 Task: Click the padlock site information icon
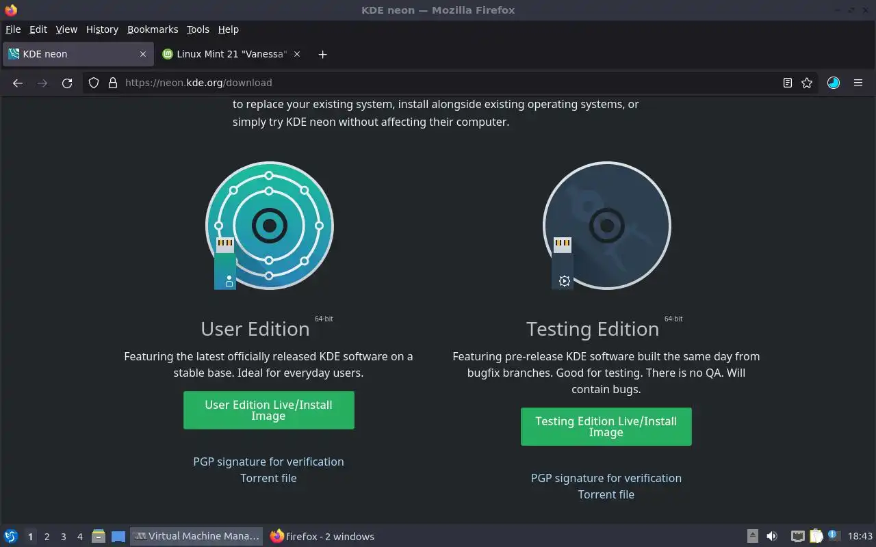[113, 83]
